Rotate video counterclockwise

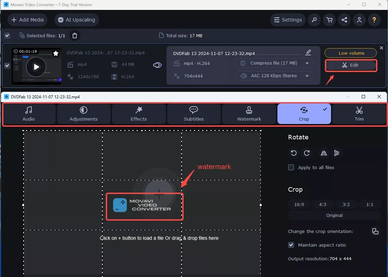[x=294, y=153]
